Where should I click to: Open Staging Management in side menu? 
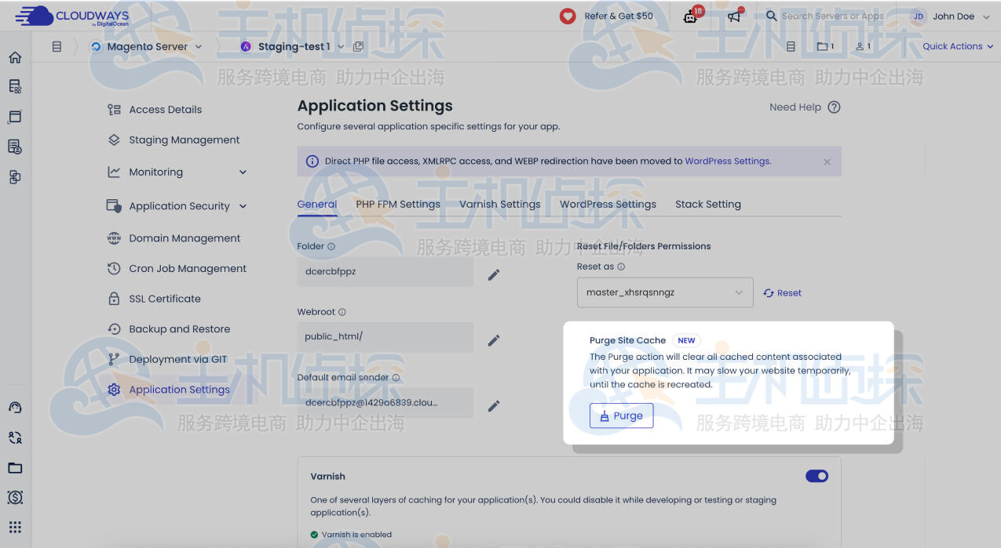pos(174,140)
